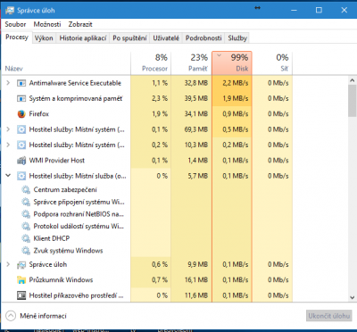Collapse the Hostitel služby: Místní služba group
357x332 pixels.
(8, 176)
